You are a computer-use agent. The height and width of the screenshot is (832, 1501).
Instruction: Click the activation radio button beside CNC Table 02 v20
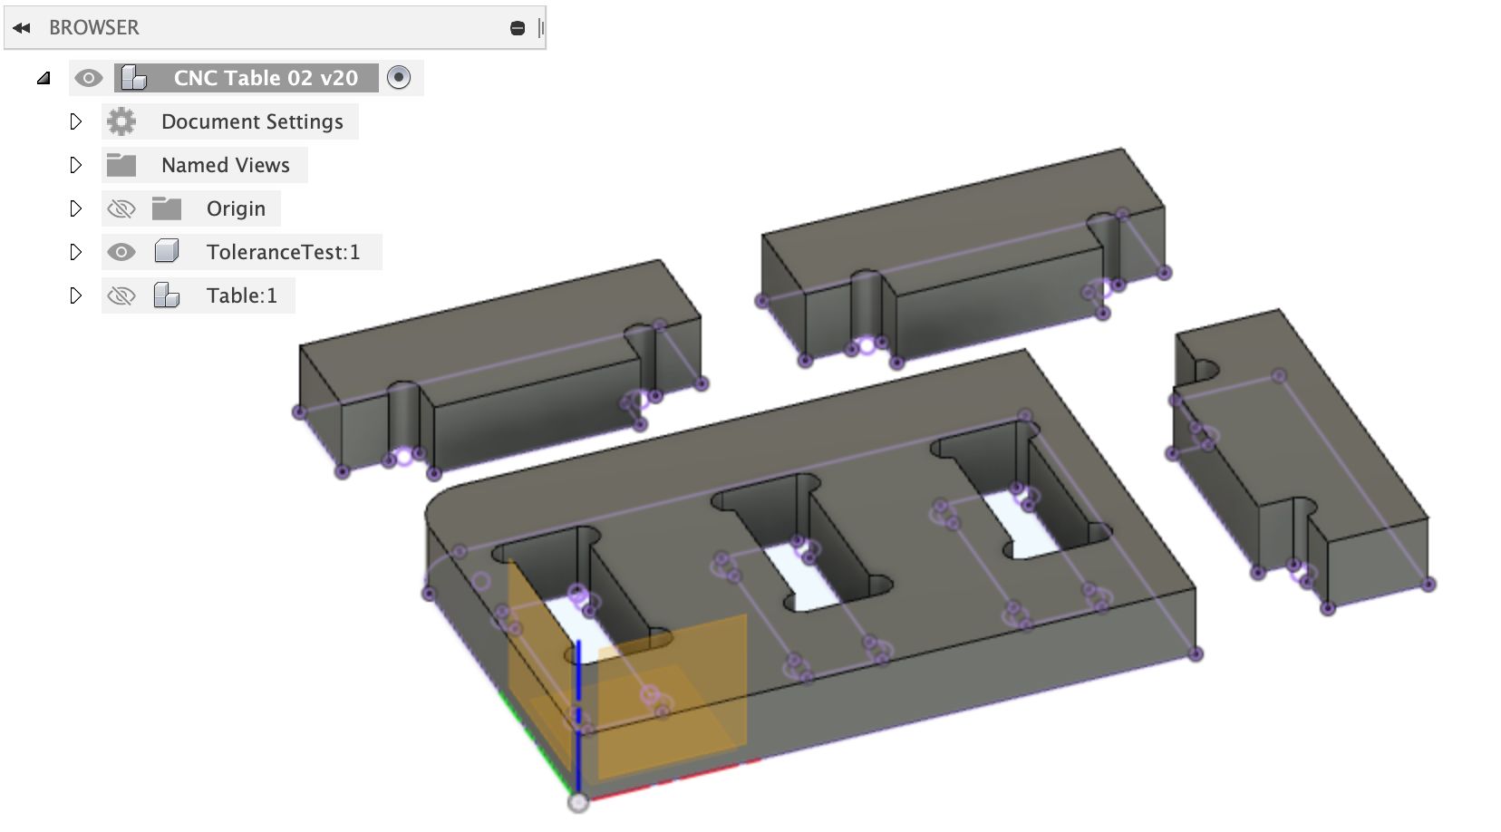397,78
